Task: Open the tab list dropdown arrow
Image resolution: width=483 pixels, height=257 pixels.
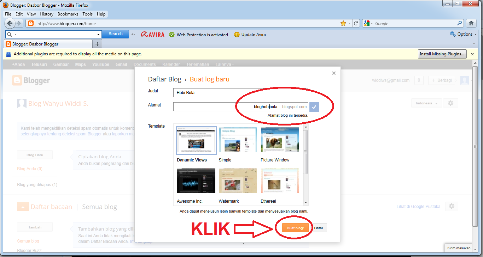Action: click(474, 44)
